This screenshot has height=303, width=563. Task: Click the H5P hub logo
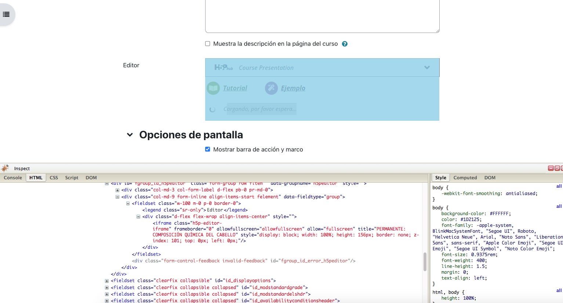pos(224,68)
